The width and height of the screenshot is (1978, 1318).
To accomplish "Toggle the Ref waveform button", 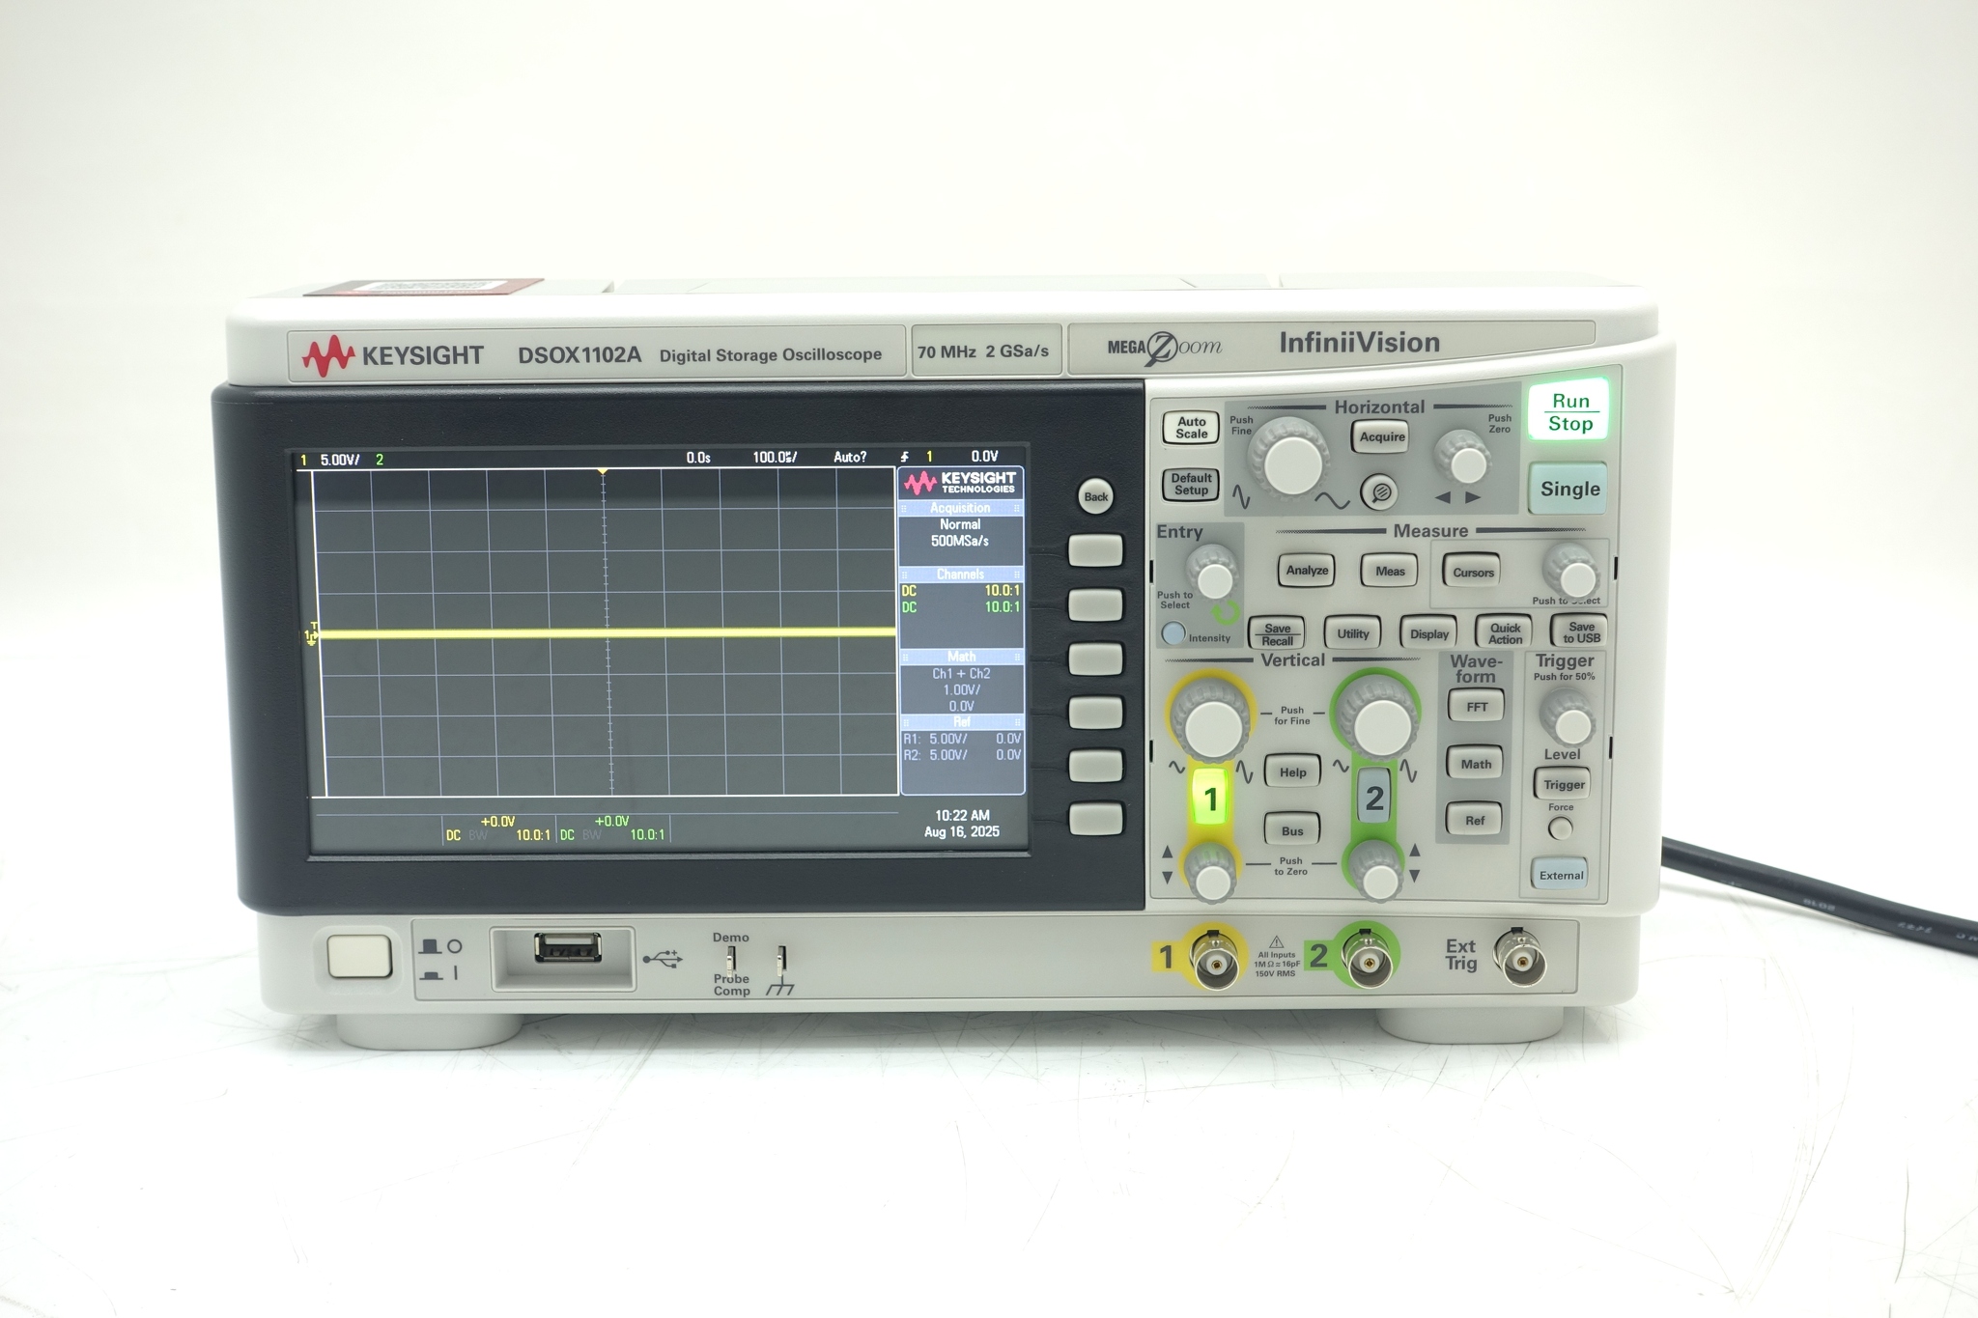I will 1475,821.
